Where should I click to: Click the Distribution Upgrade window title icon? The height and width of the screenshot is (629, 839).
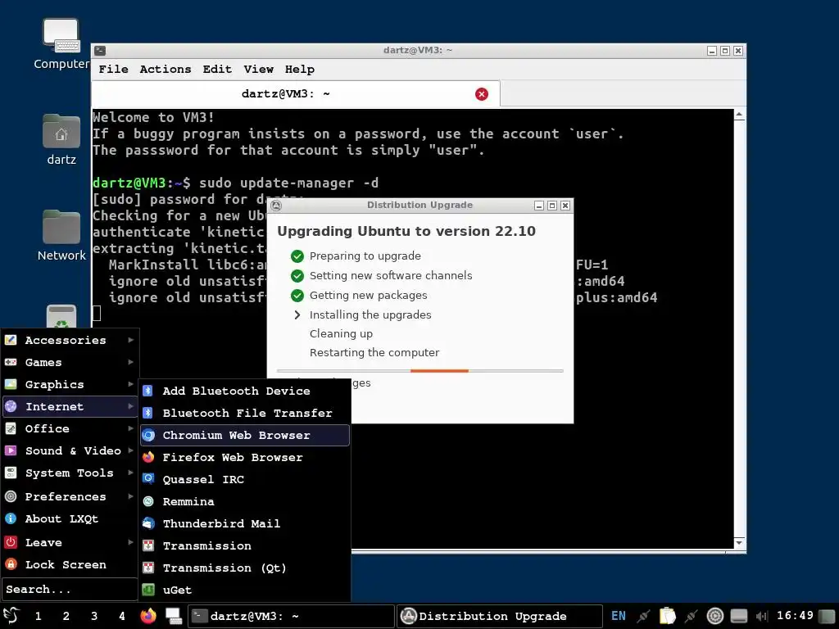(x=276, y=206)
